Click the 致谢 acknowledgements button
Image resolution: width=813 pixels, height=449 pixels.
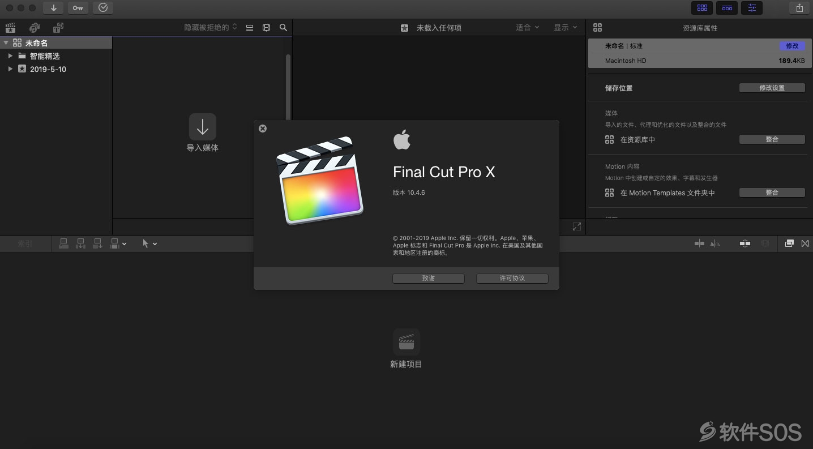429,279
